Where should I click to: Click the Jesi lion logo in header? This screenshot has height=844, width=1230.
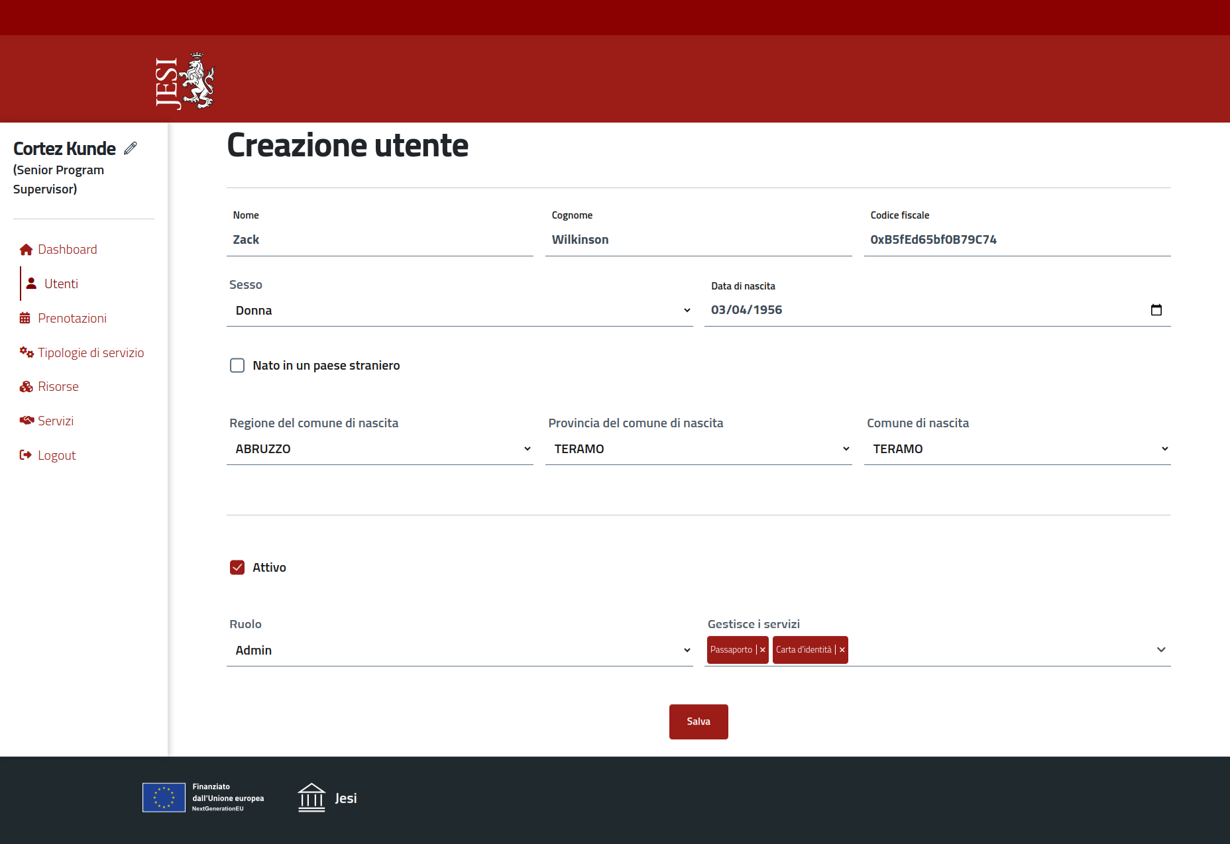[x=185, y=81]
